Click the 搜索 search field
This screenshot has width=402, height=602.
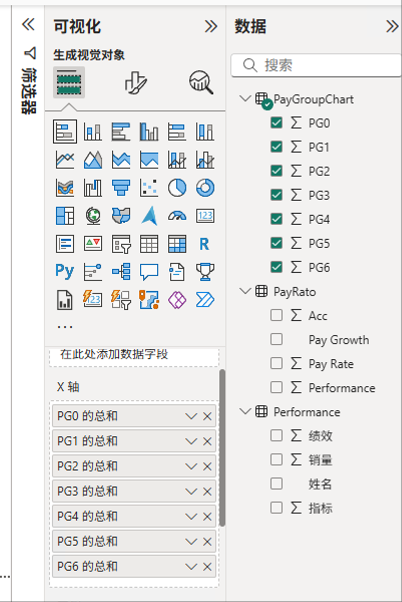coord(321,65)
